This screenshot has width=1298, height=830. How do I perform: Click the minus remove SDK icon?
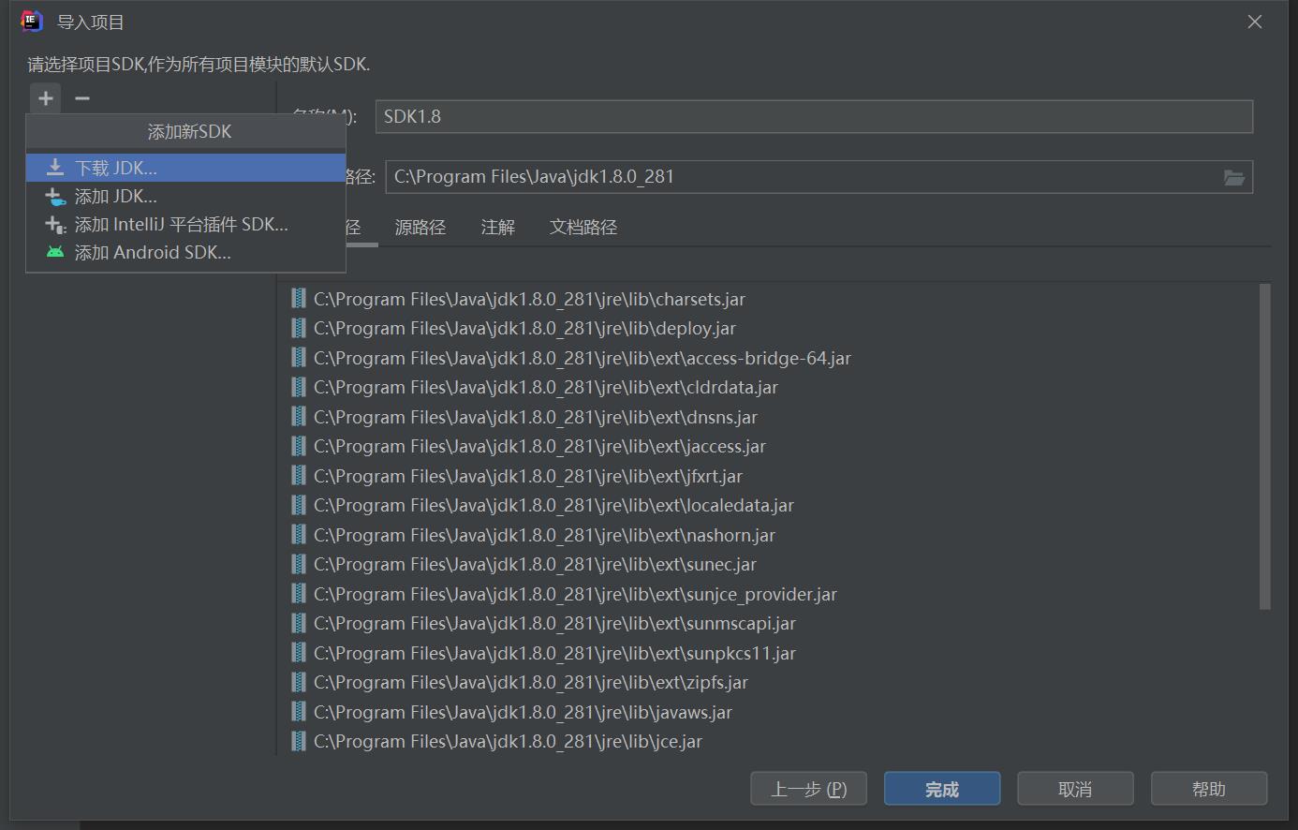(x=82, y=98)
